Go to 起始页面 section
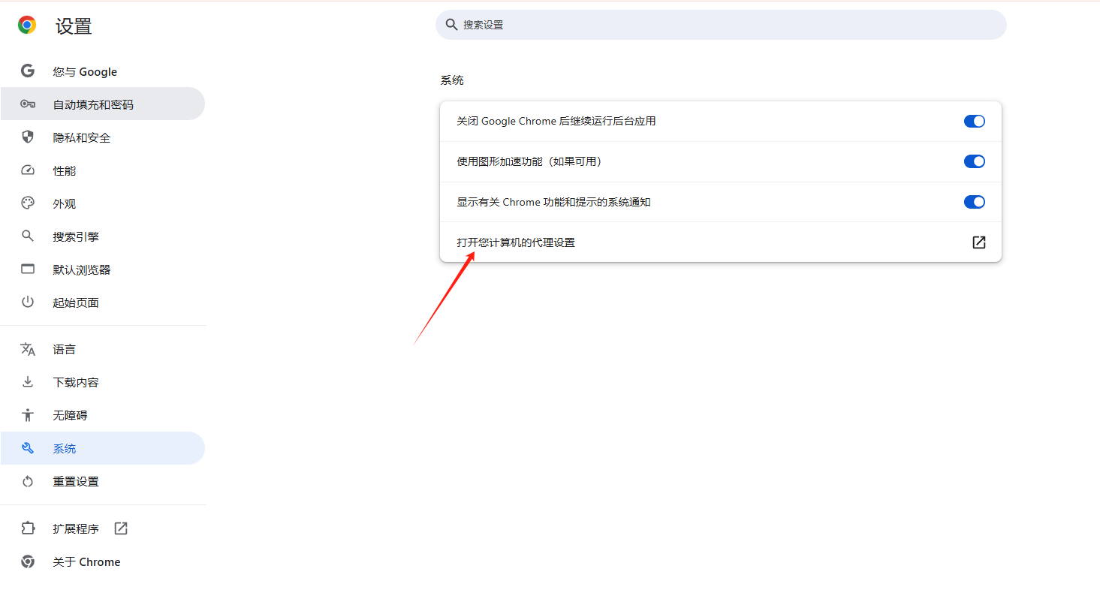Viewport: 1100px width, 605px height. [102, 302]
